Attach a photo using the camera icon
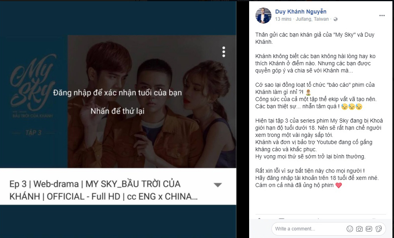Image resolution: width=394 pixels, height=238 pixels. coord(359,229)
